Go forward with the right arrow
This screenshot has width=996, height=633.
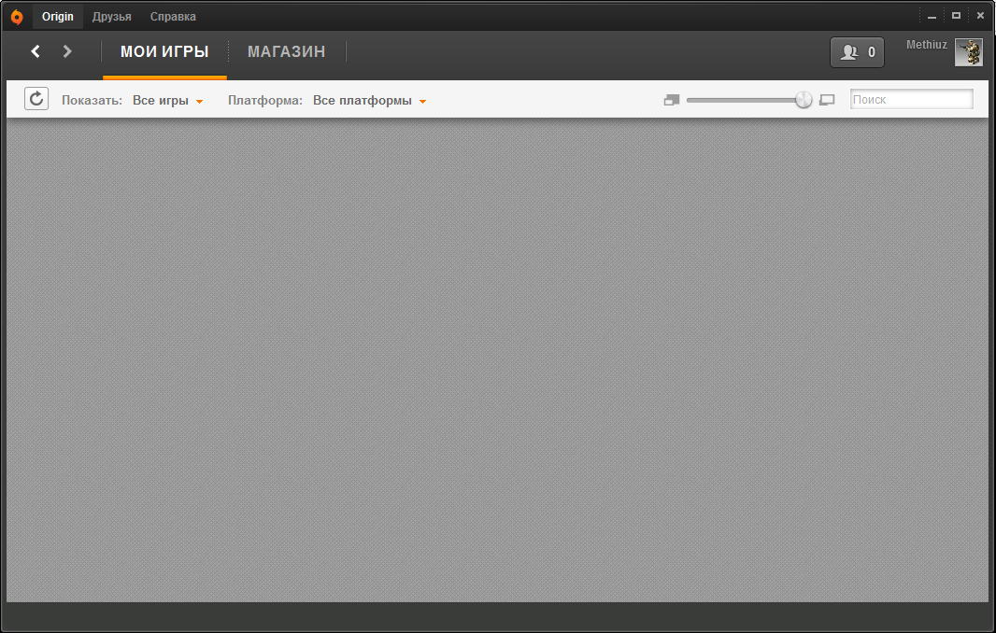point(67,51)
